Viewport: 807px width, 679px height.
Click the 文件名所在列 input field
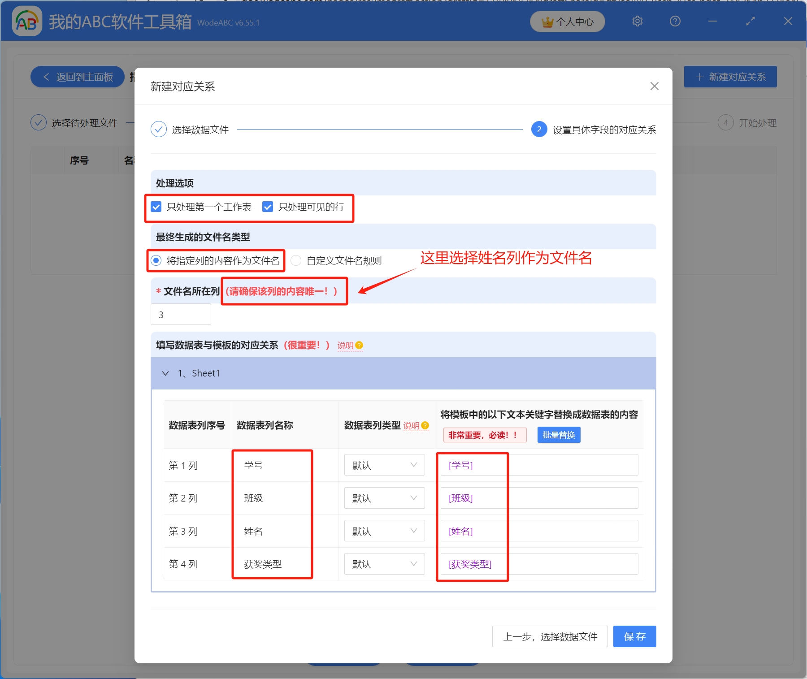click(x=181, y=315)
